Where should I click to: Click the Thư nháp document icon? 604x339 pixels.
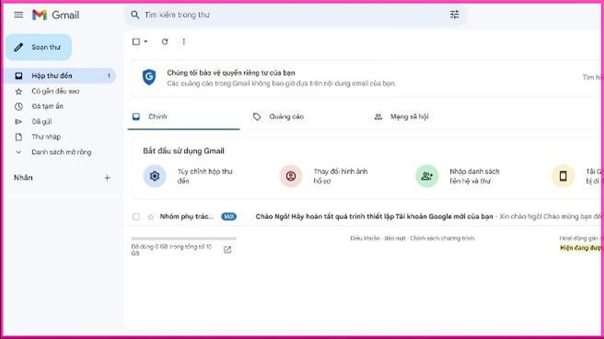18,137
